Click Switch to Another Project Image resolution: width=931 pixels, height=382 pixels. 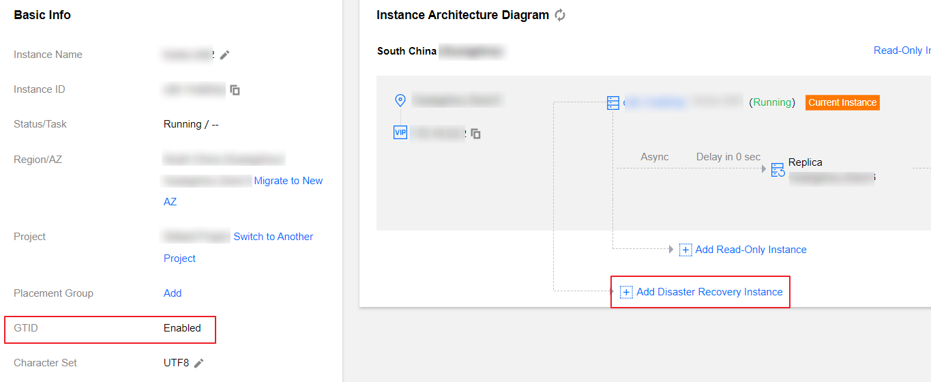click(x=273, y=237)
